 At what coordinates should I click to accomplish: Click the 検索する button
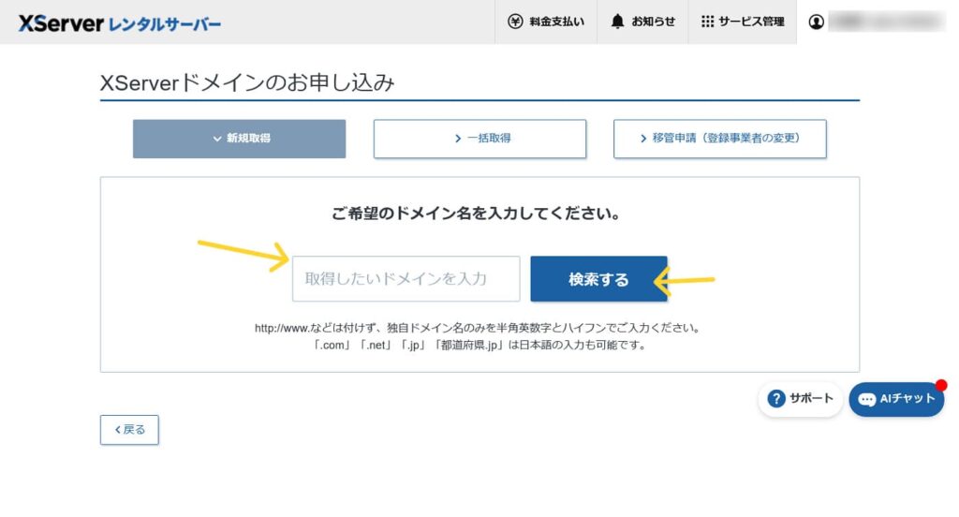598,279
